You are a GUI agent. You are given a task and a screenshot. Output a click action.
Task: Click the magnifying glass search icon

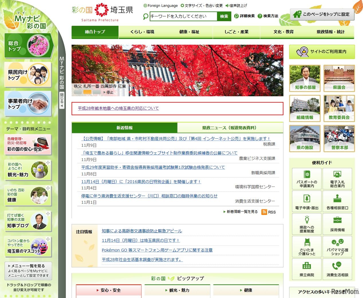click(146, 16)
